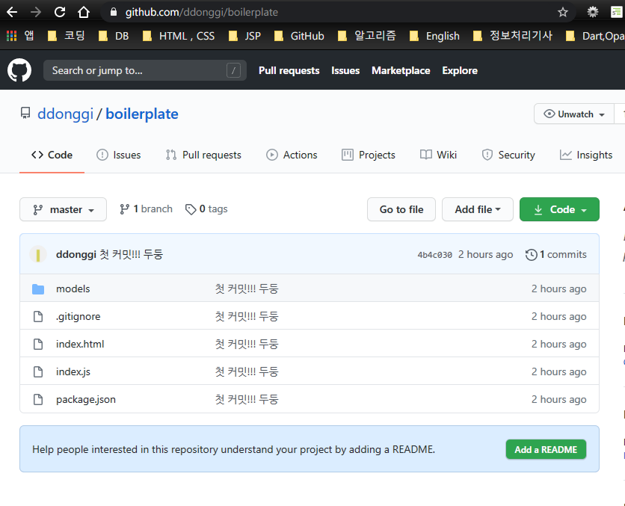625x506 pixels.
Task: Expand the Add file dropdown
Action: pyautogui.click(x=478, y=209)
